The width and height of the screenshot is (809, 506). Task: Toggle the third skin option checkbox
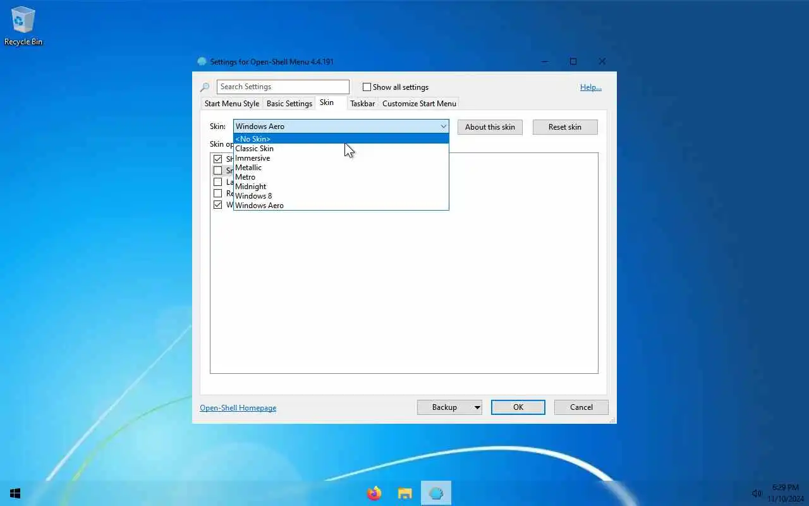[x=218, y=182]
